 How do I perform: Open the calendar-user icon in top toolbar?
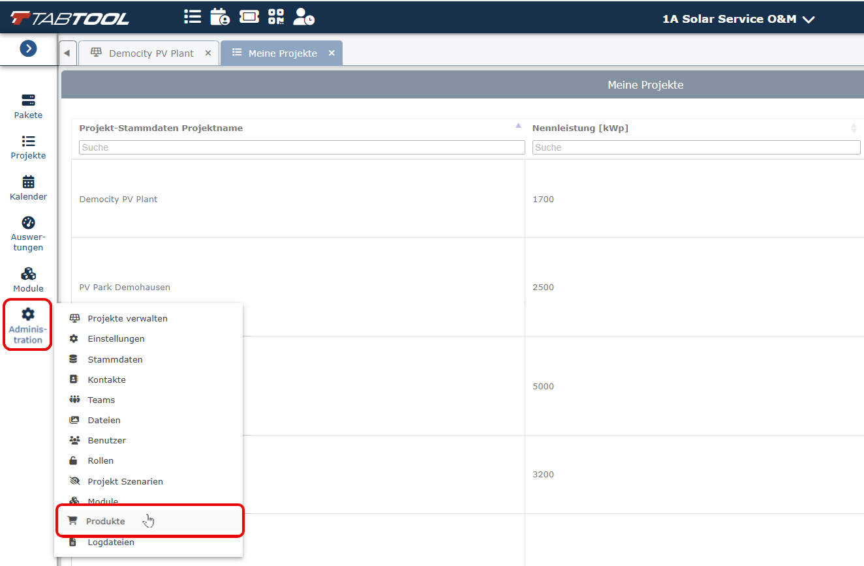pos(220,17)
